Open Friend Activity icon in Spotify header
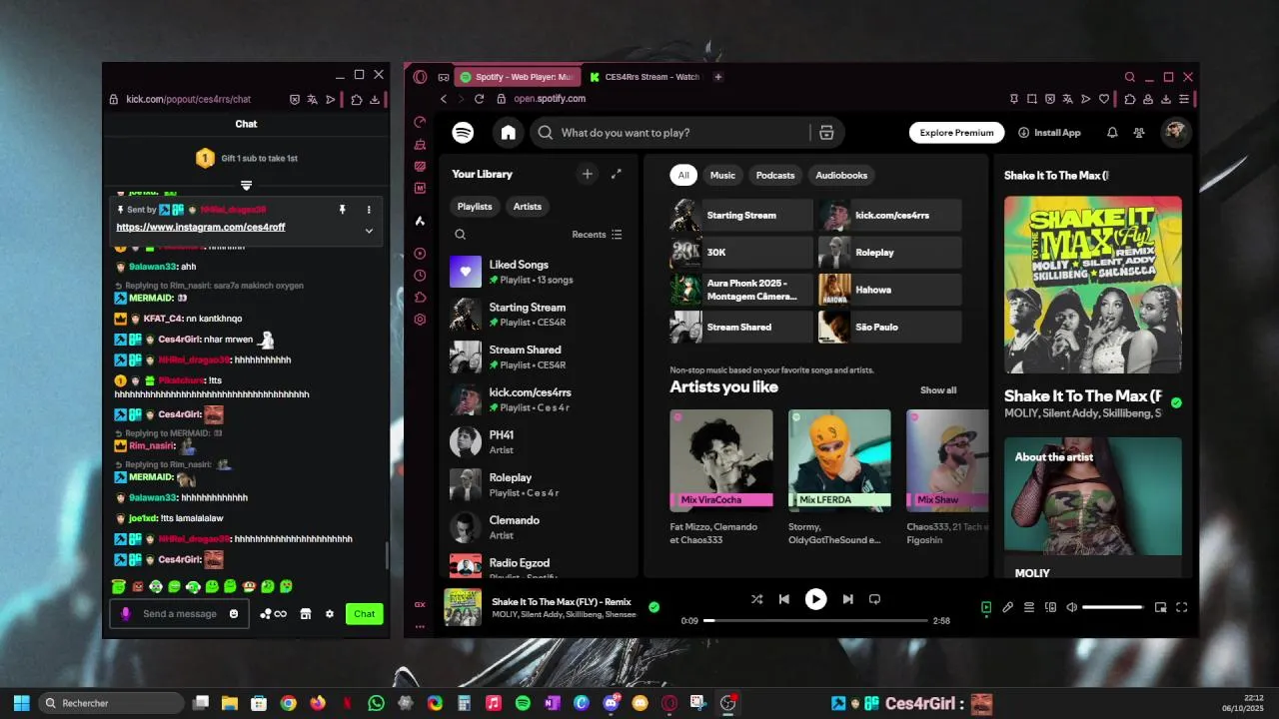The height and width of the screenshot is (719, 1279). pyautogui.click(x=1139, y=132)
